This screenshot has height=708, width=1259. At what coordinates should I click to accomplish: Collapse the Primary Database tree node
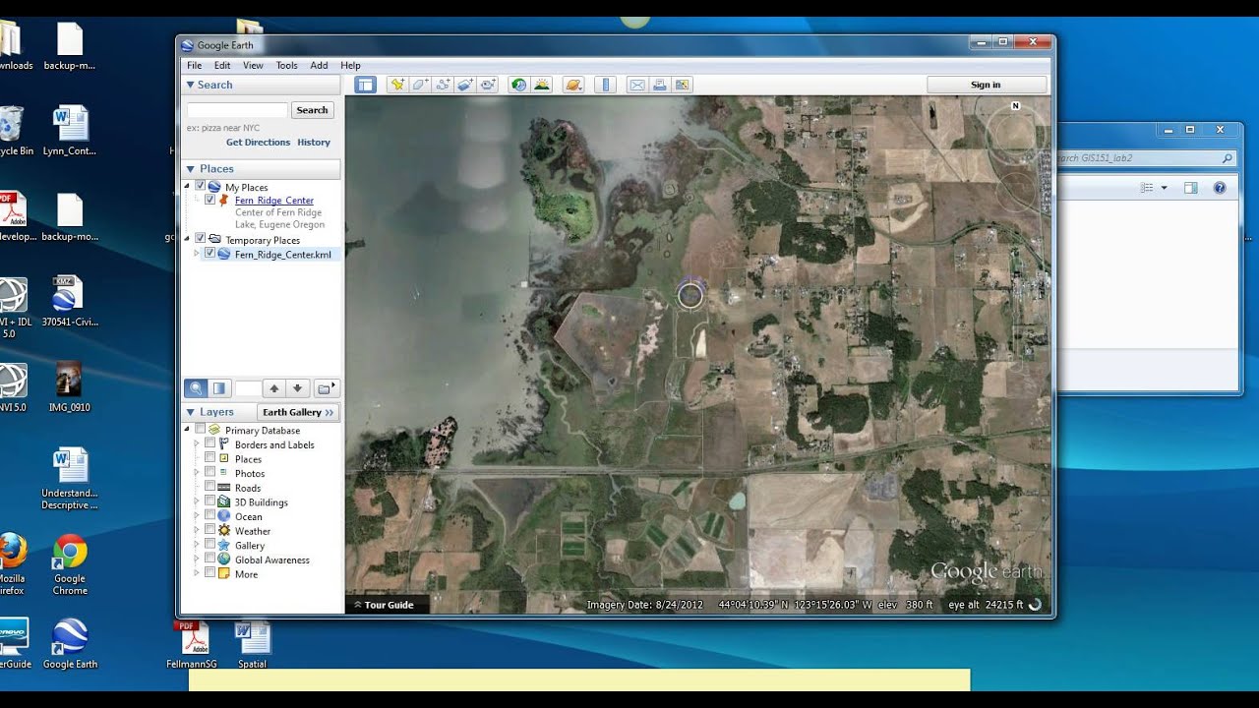tap(188, 430)
